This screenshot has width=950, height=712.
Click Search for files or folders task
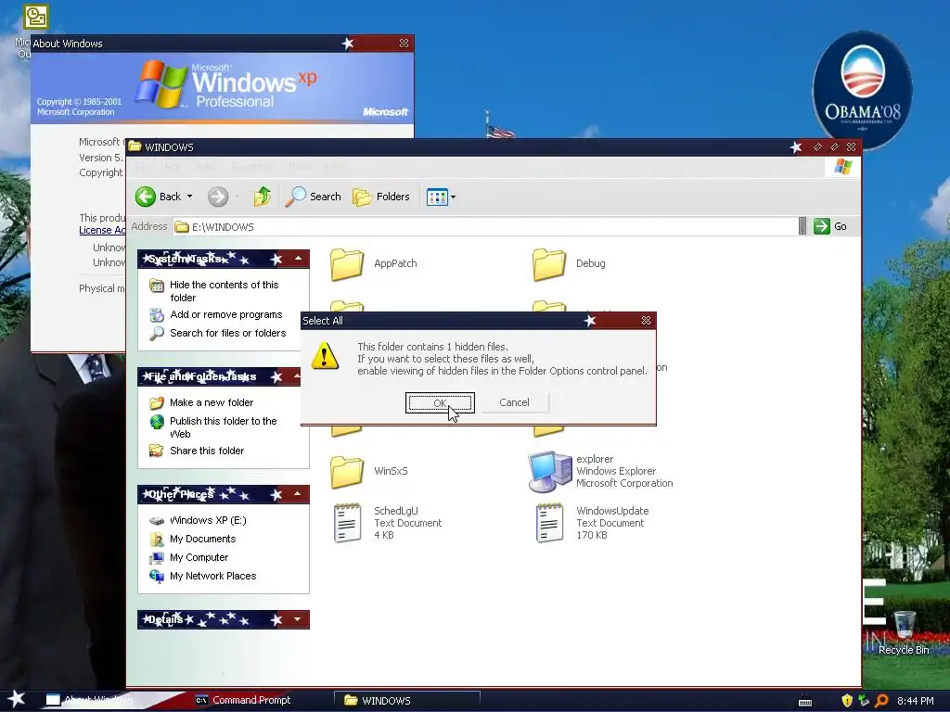point(228,333)
